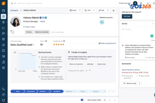Screen dimensions: 155x103
Task: Click the contact settings gear icon
Action: [113, 11]
